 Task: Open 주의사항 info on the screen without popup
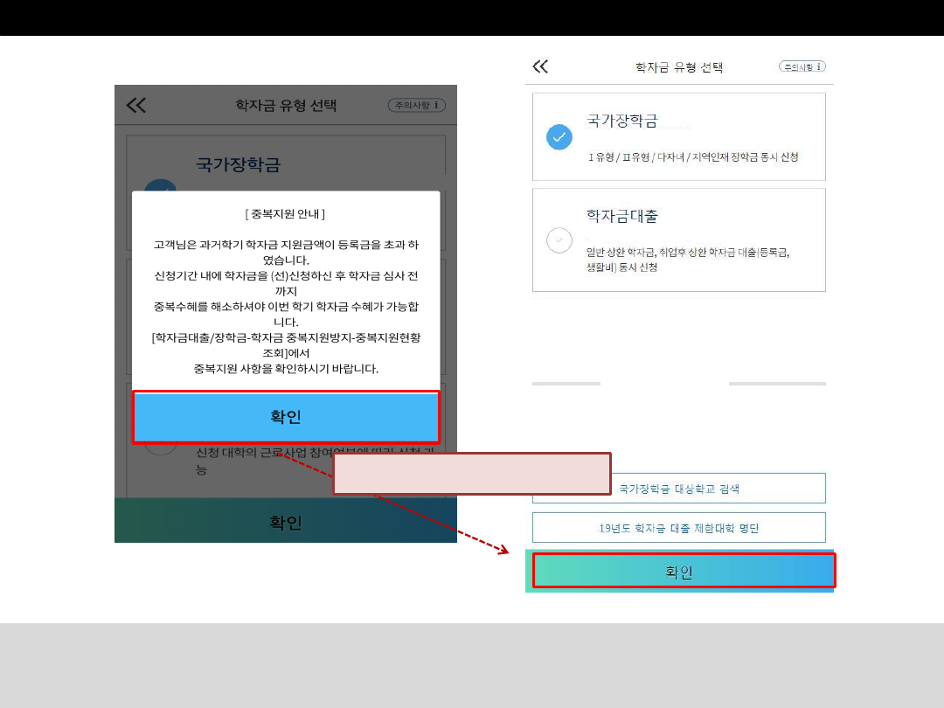point(802,66)
